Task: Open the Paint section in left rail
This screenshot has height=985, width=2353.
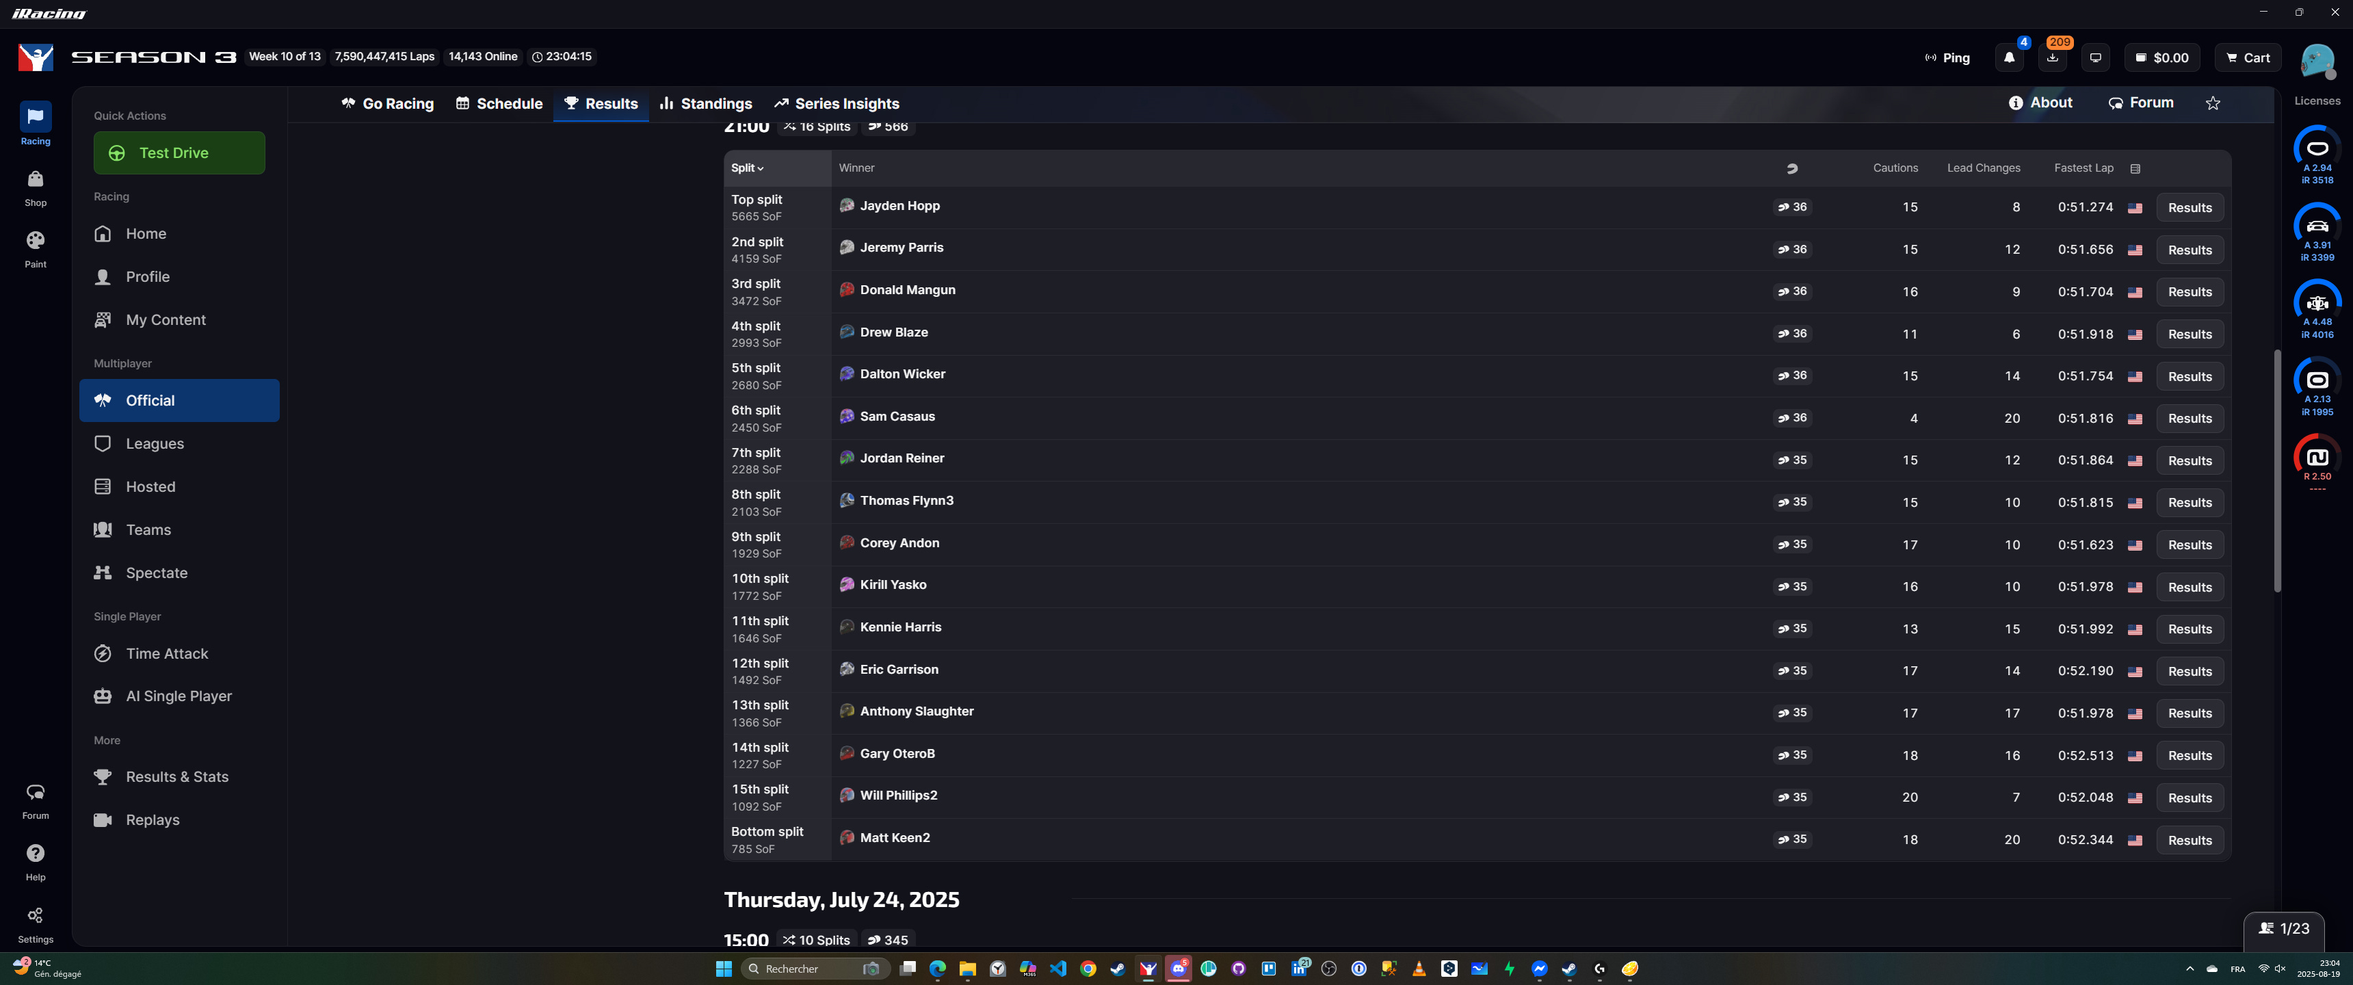Action: coord(36,248)
